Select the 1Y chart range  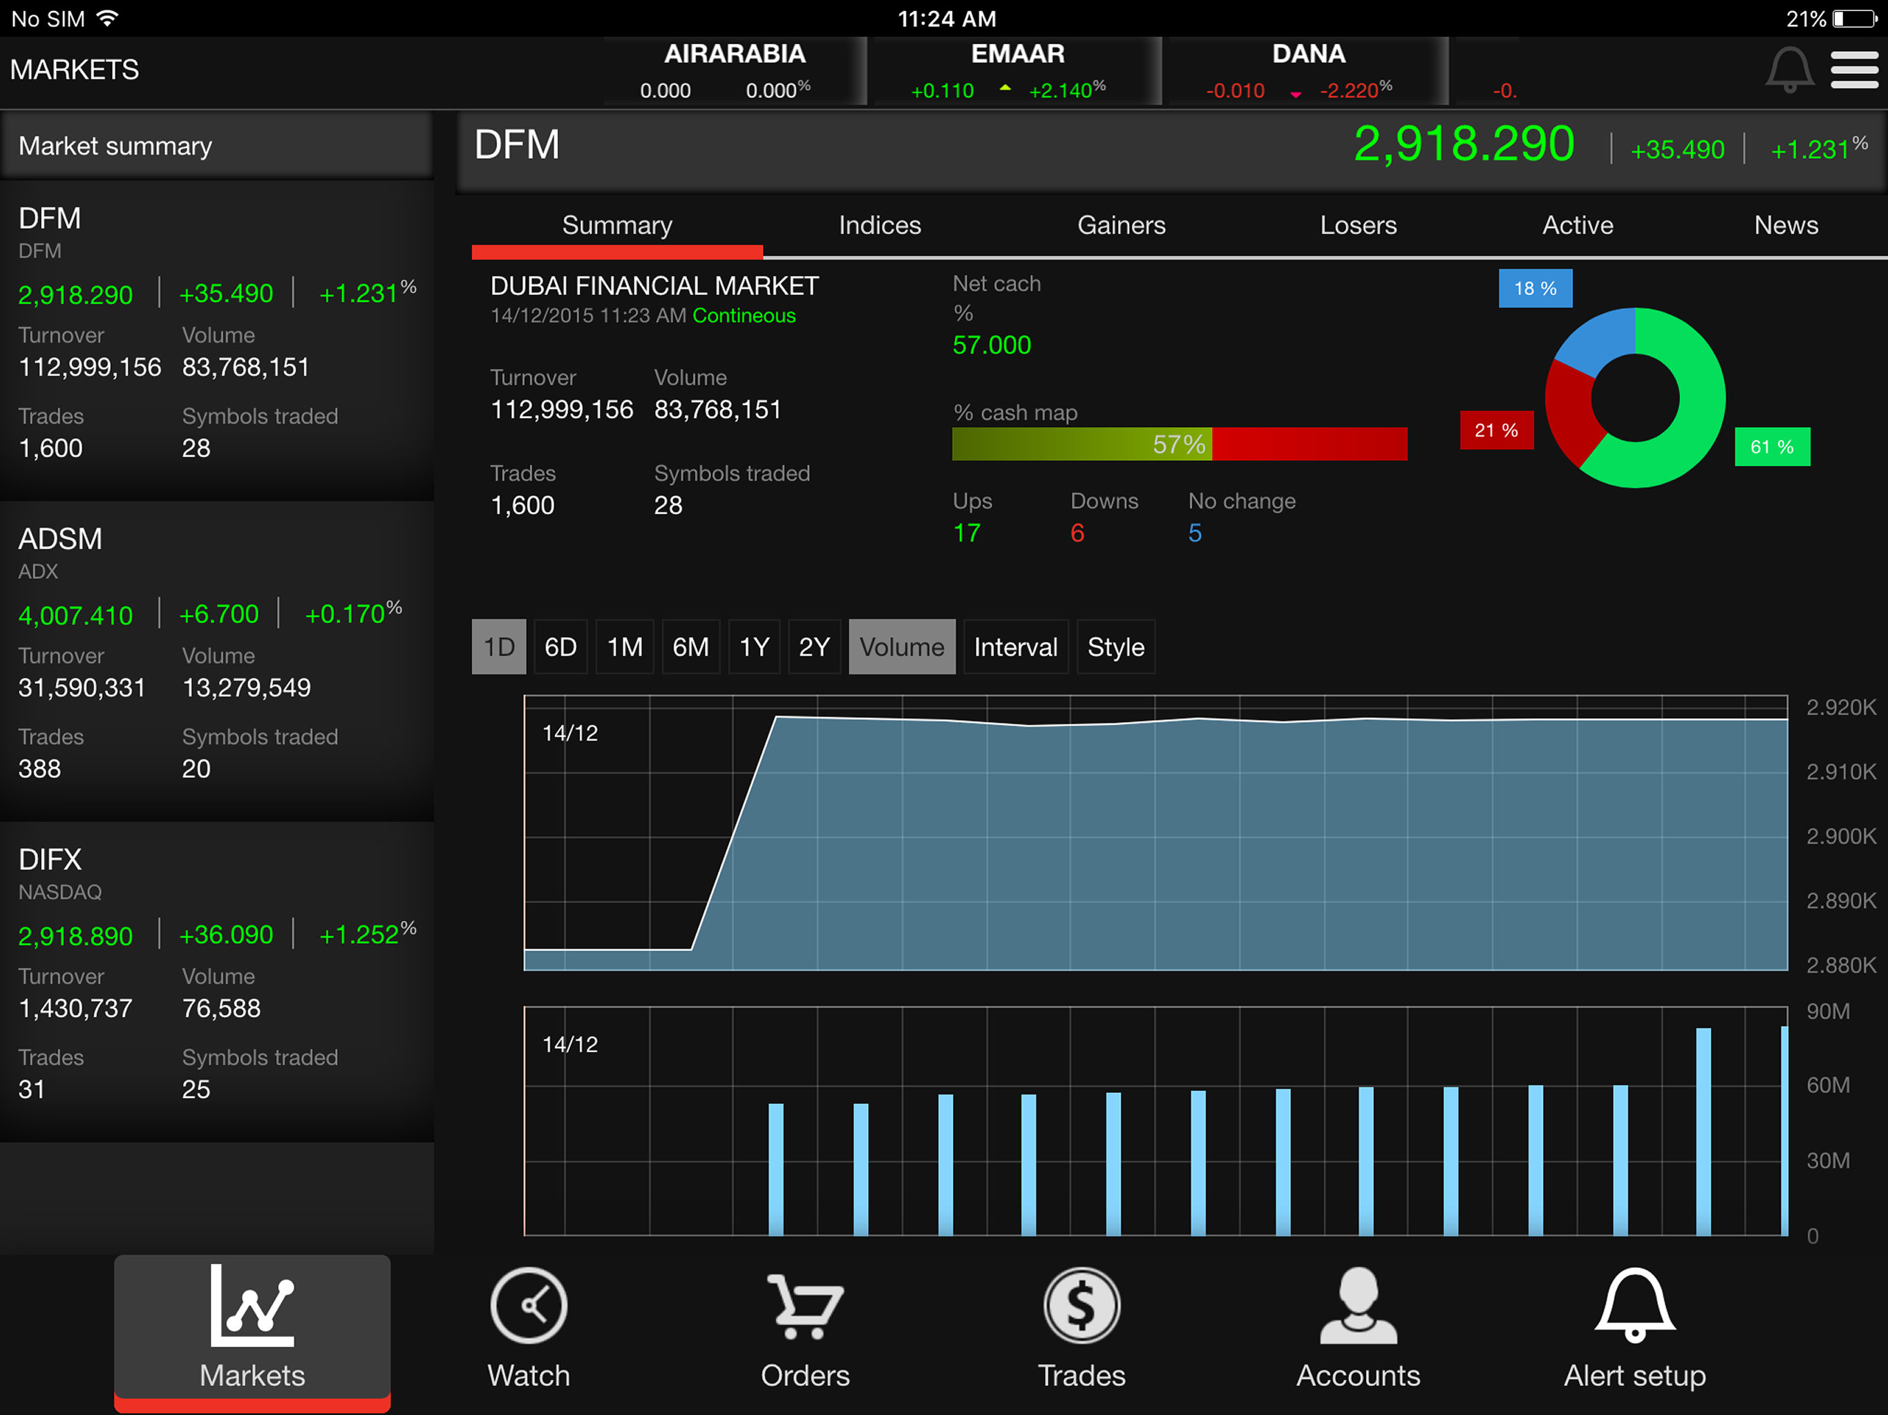coord(755,647)
